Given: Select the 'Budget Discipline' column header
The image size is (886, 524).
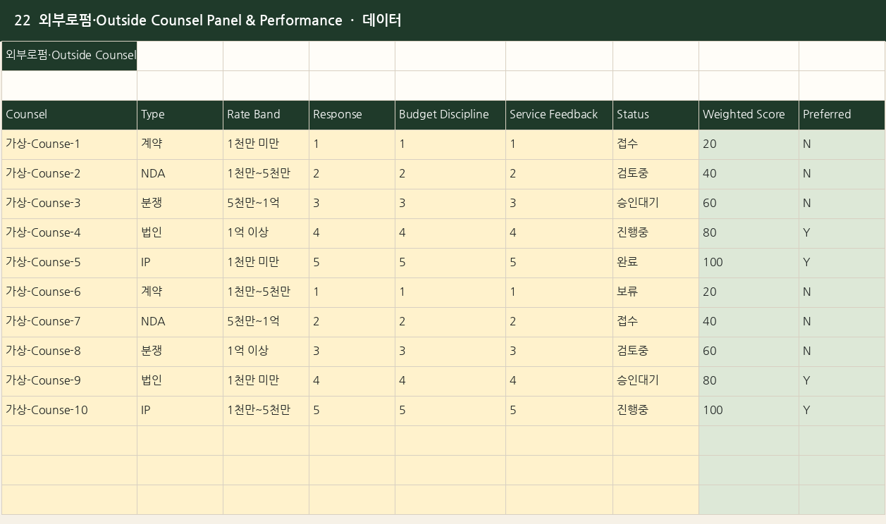Looking at the screenshot, I should pyautogui.click(x=450, y=115).
